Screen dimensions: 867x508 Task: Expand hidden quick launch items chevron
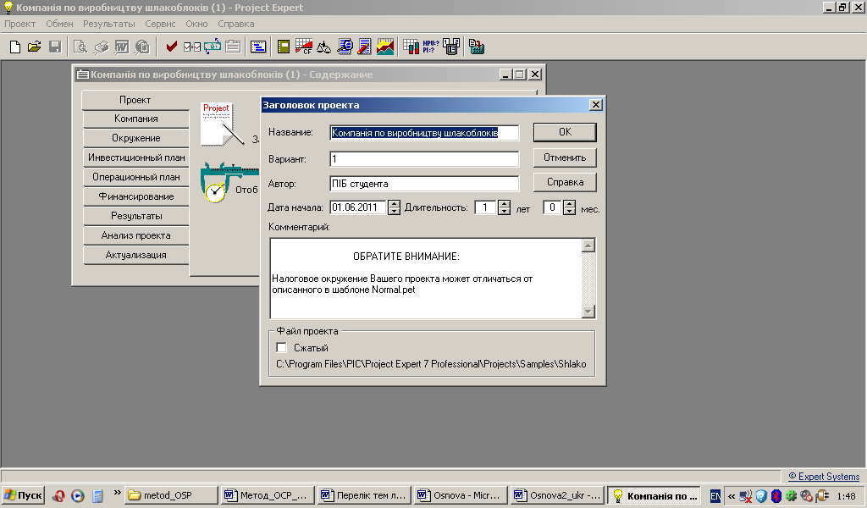coord(117,492)
